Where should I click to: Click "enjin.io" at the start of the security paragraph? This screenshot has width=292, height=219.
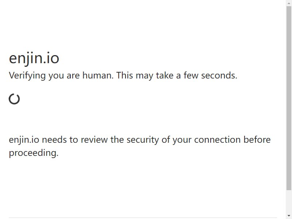point(24,140)
